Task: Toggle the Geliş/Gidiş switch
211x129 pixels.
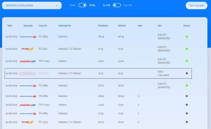Action: click(x=82, y=5)
